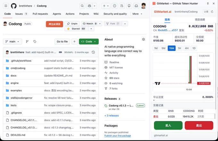Open the engine folder
Viewport: 218px width, 141px height.
pos(14,83)
